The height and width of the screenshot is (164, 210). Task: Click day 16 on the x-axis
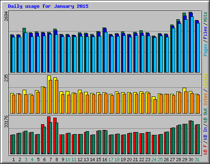[105, 159]
